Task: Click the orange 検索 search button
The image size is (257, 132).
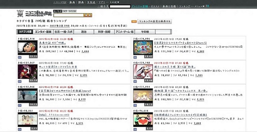Action: (x=88, y=15)
